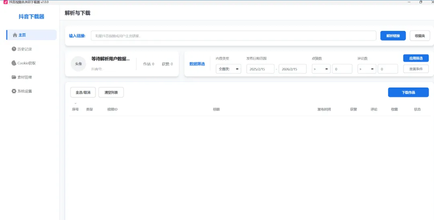Click the 视频ID column header
The height and width of the screenshot is (220, 434).
point(113,110)
